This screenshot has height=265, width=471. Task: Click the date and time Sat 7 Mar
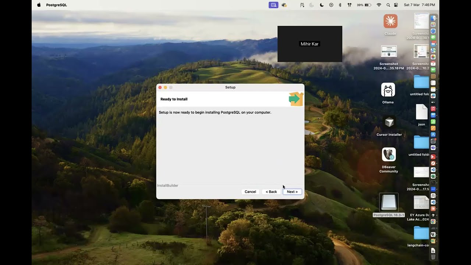click(419, 5)
